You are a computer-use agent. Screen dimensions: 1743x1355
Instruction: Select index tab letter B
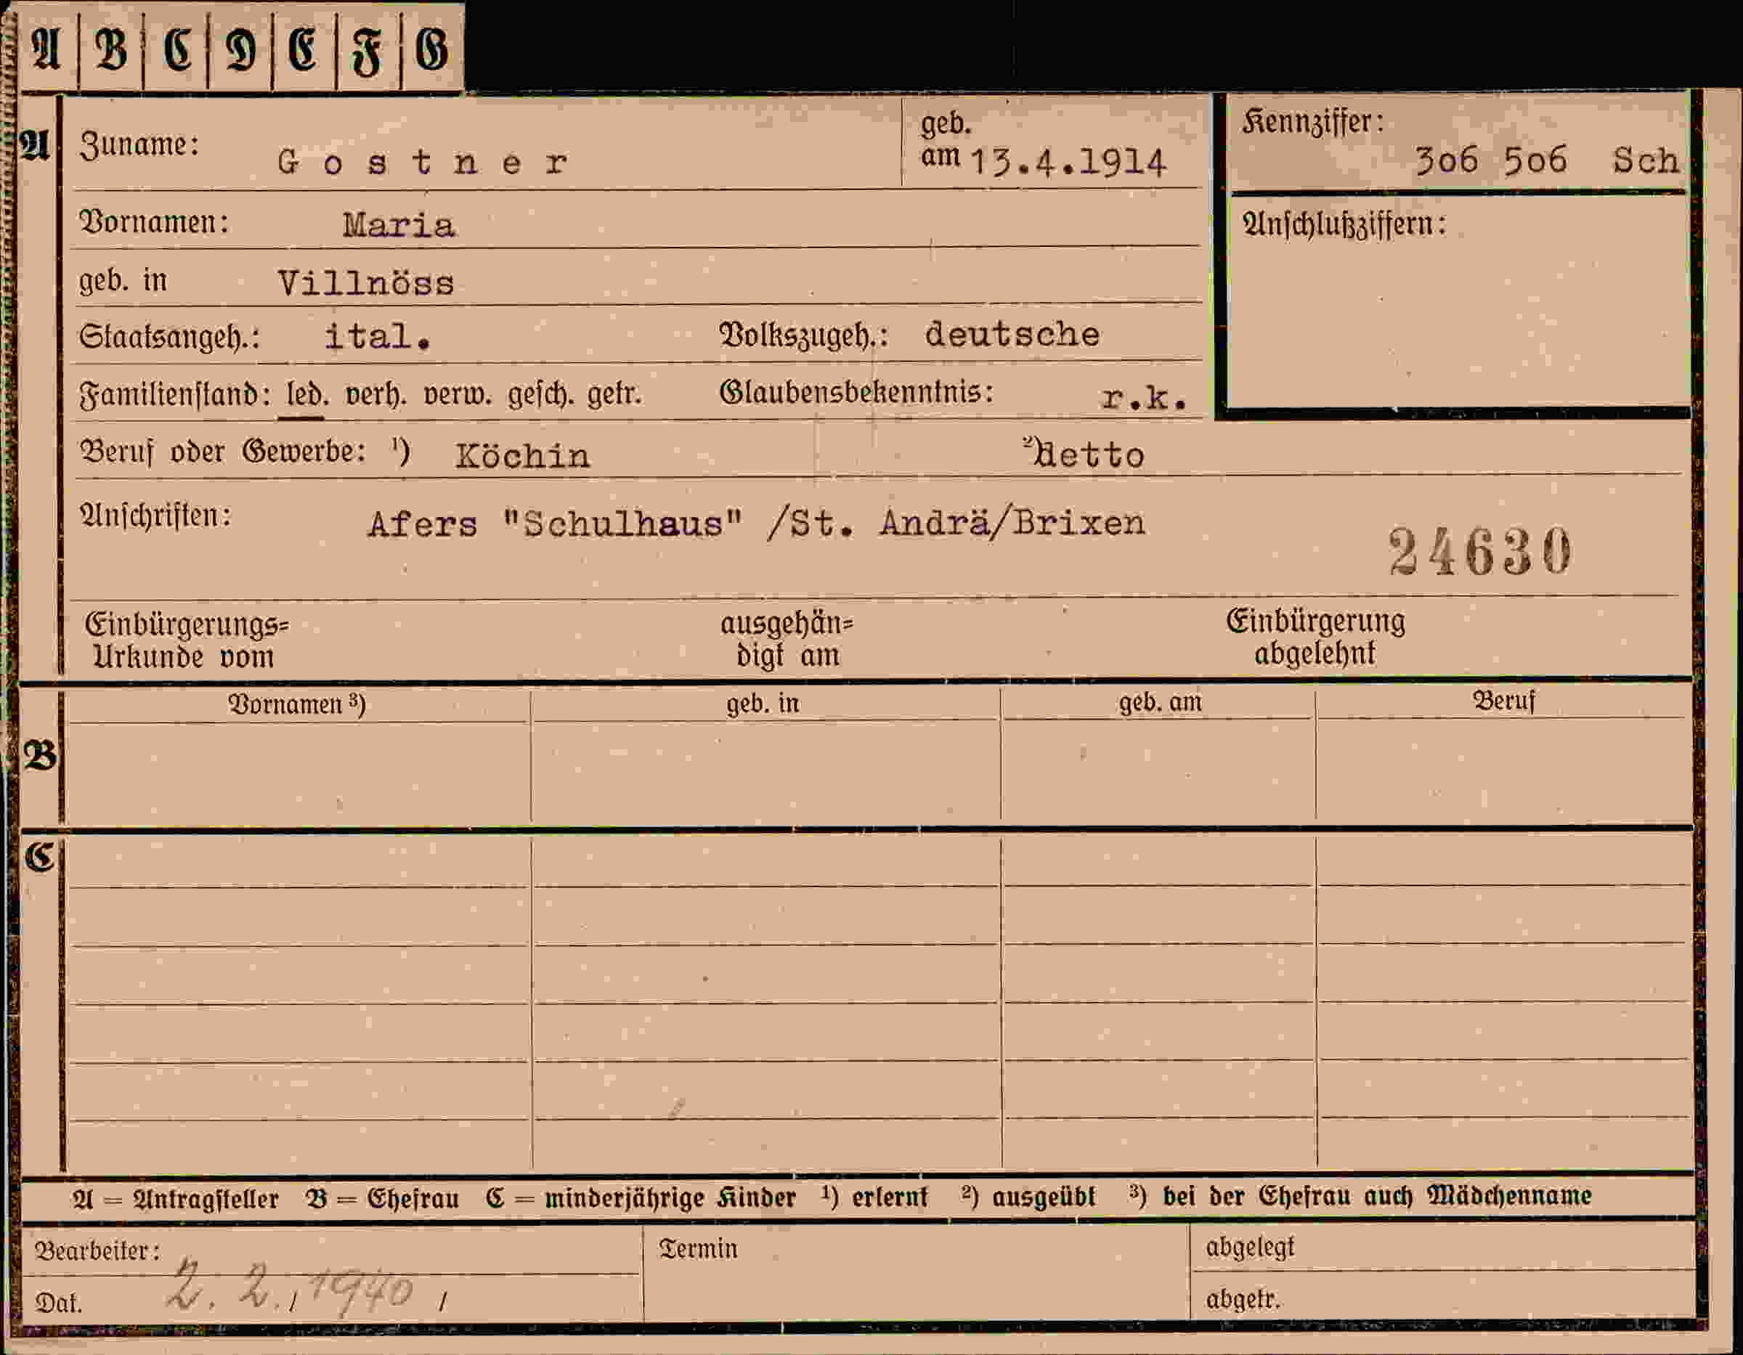pyautogui.click(x=111, y=49)
